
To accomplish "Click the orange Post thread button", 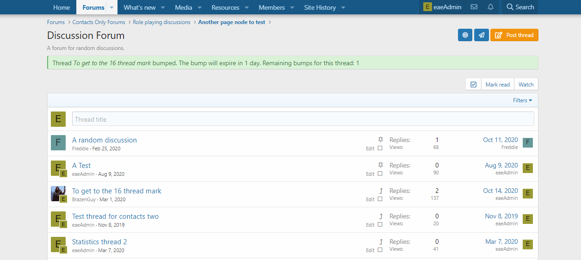I will click(514, 35).
